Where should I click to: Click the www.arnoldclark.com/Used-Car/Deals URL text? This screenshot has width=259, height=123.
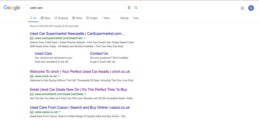tap(59, 94)
